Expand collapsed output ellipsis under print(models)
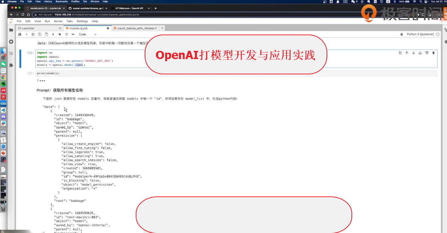This screenshot has height=233, width=447. click(42, 81)
